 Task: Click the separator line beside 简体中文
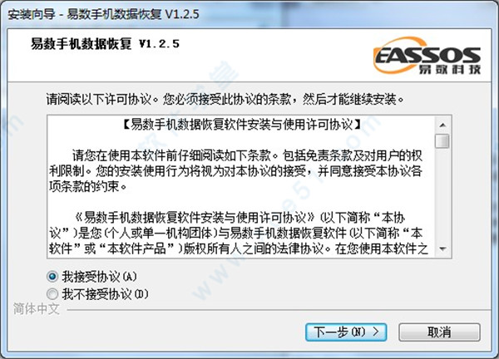pyautogui.click(x=279, y=309)
